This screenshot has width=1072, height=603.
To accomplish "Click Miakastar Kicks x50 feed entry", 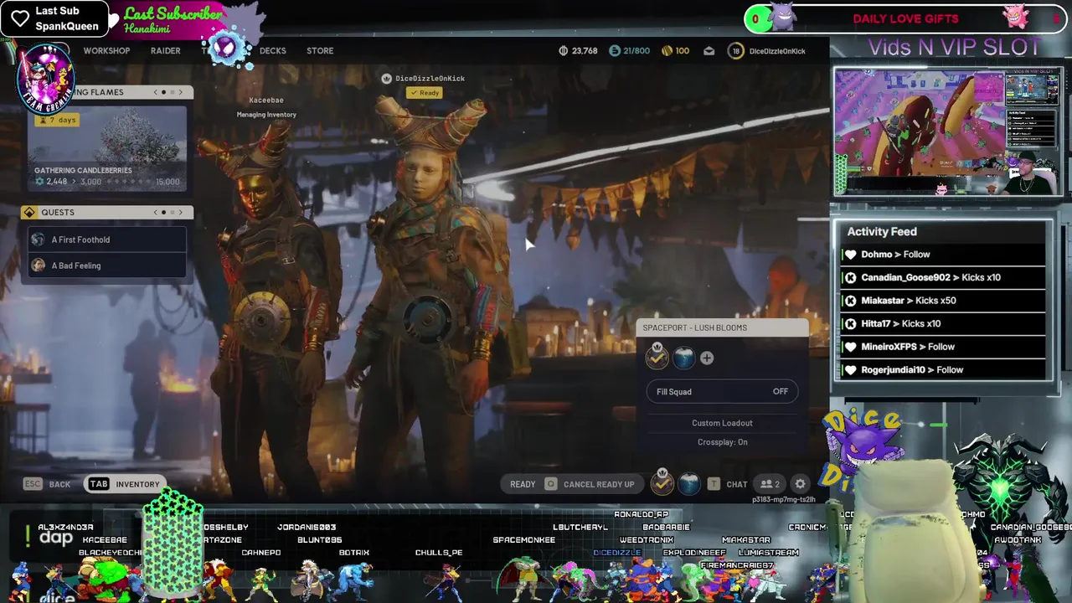I will point(944,301).
